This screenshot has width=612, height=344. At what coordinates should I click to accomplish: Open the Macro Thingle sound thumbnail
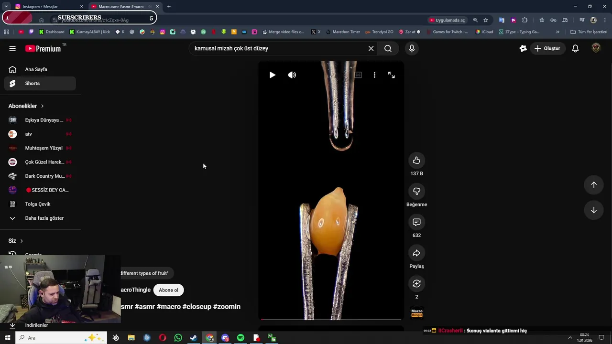(417, 313)
